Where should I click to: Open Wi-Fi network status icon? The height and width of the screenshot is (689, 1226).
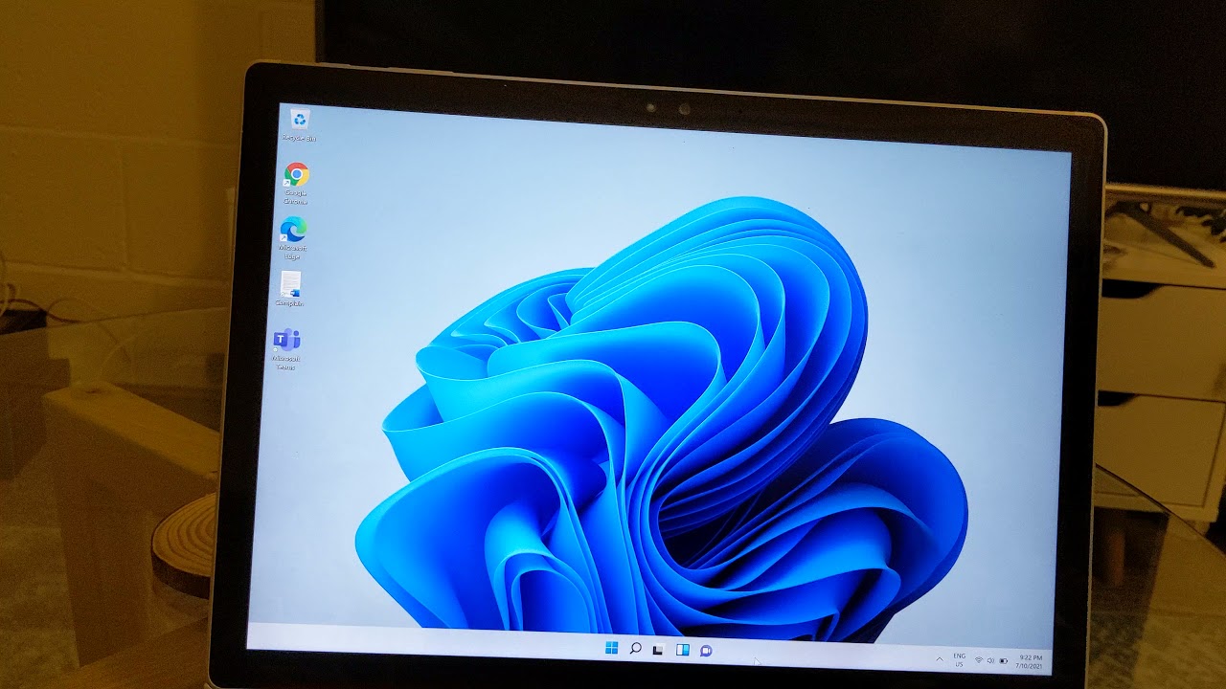point(978,660)
